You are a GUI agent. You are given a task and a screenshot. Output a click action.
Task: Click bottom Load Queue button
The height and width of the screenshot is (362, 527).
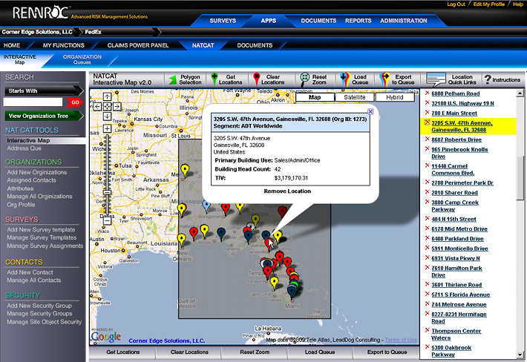320,352
